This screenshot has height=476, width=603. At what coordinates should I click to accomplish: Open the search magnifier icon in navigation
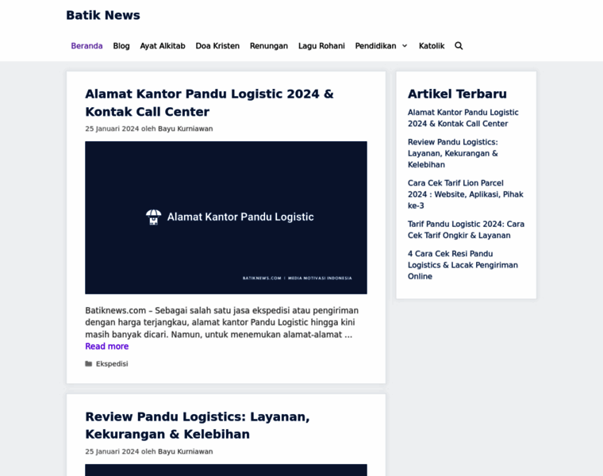pos(459,46)
